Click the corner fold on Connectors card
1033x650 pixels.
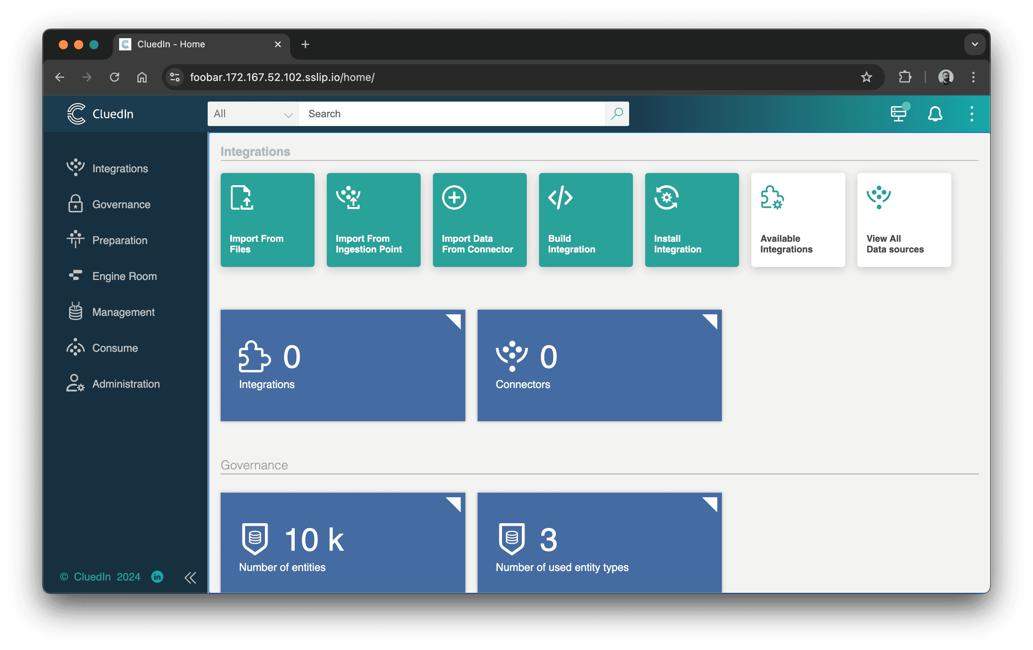coord(712,320)
